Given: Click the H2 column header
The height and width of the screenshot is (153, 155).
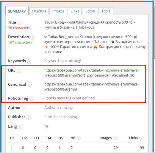Looking at the screenshot, I should click(24, 138).
